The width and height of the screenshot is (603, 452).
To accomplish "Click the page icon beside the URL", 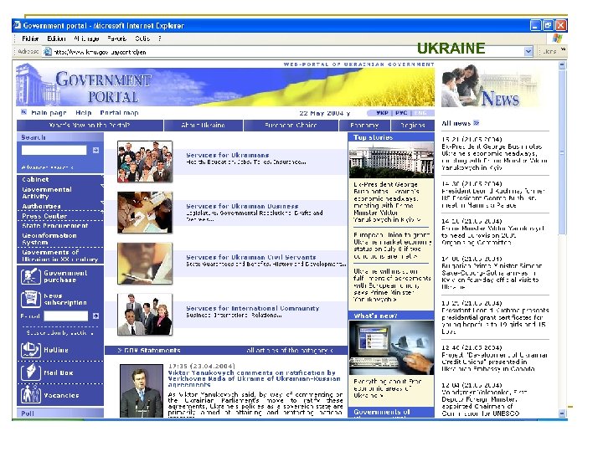I will (47, 52).
